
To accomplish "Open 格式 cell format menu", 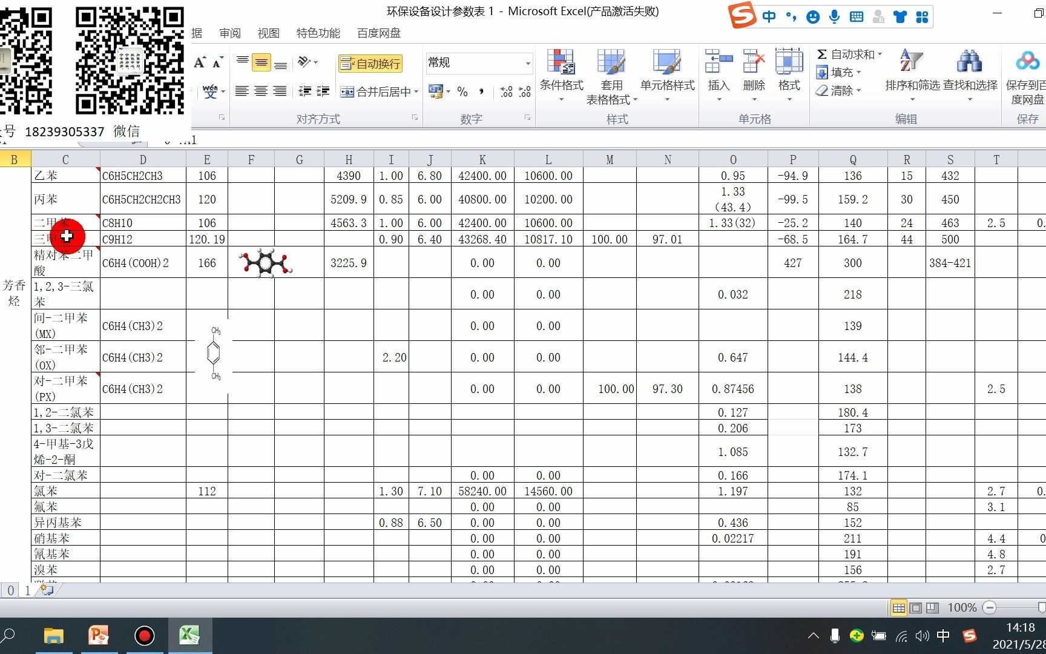I will pyautogui.click(x=789, y=76).
